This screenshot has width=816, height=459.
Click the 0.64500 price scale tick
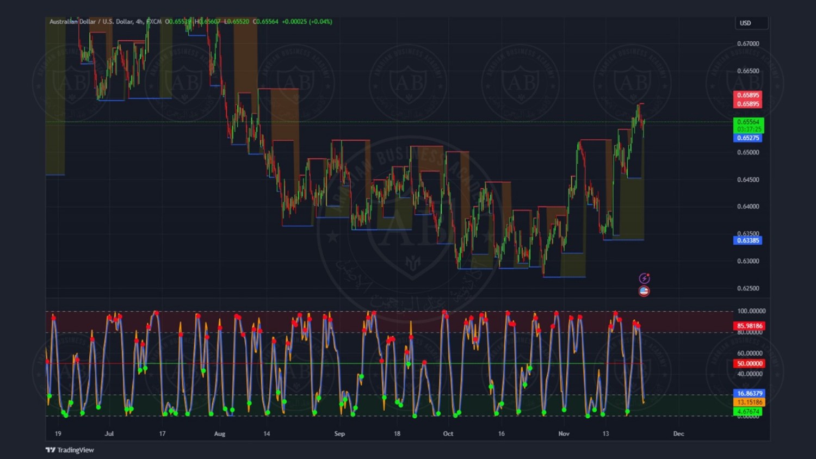click(748, 179)
